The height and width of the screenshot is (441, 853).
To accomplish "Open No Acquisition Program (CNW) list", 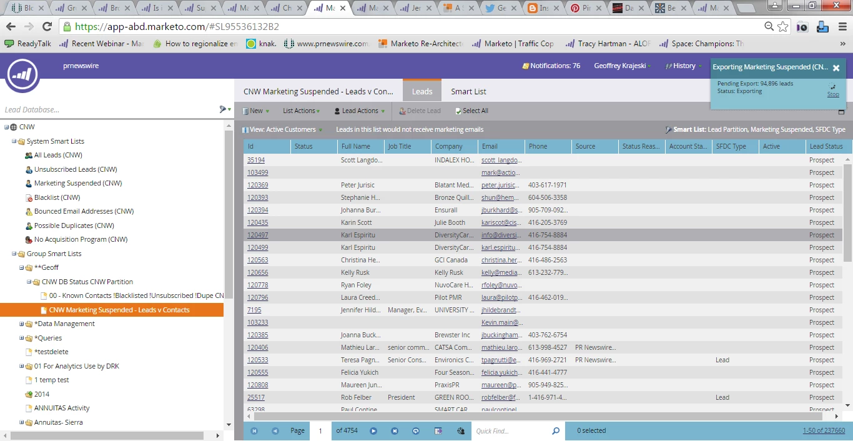I will coord(81,239).
